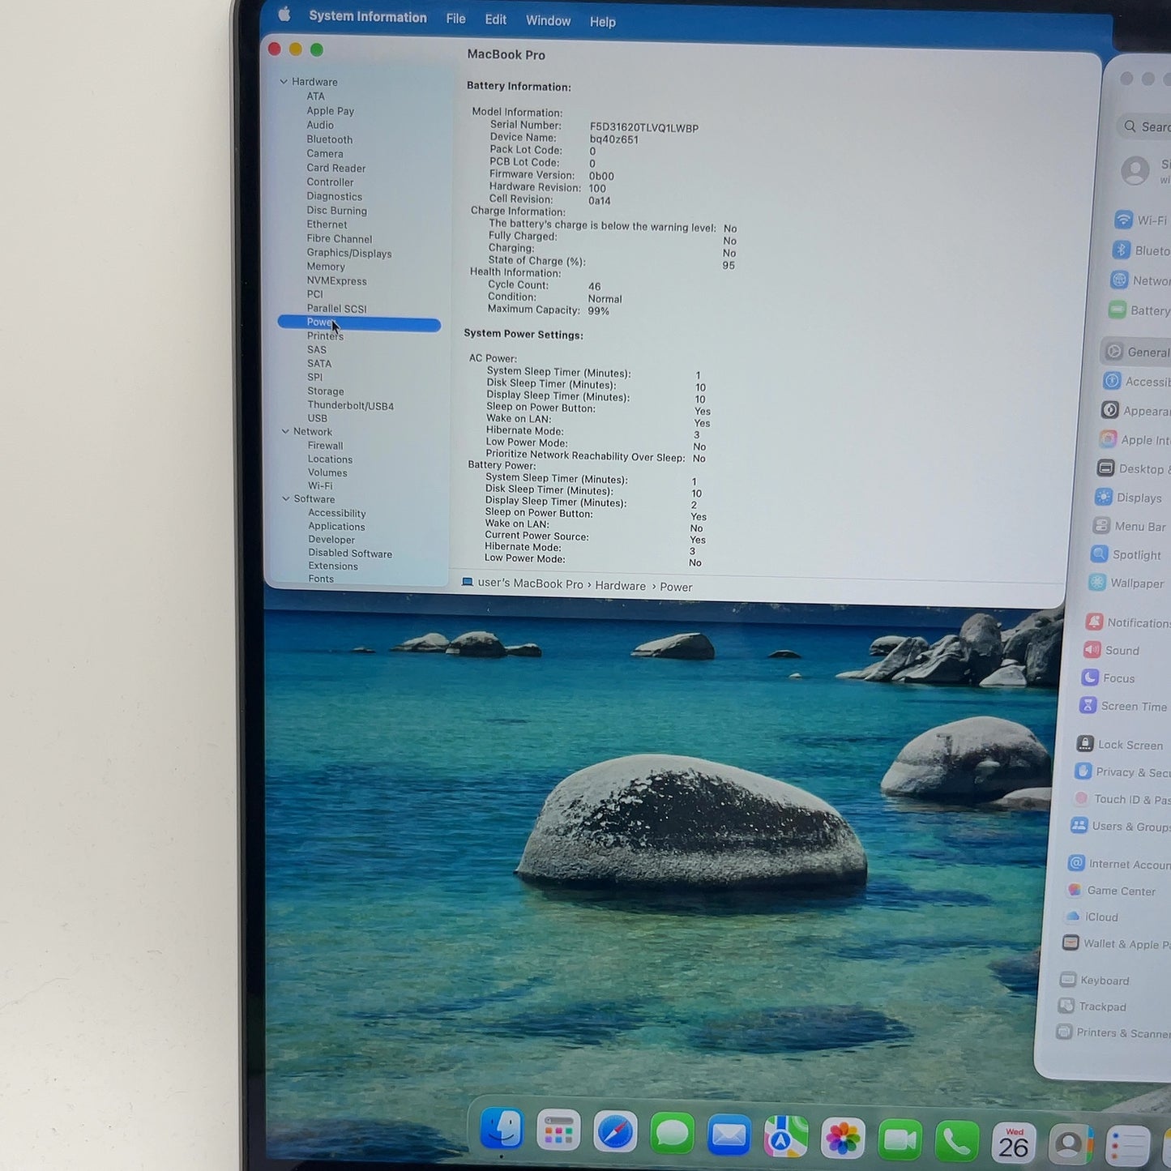The image size is (1171, 1171).
Task: Open the Mail app in the Dock
Action: 729,1135
